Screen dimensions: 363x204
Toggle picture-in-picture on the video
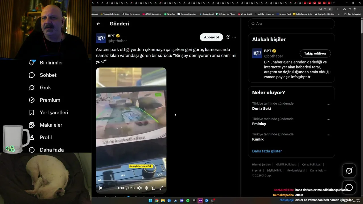click(x=153, y=188)
